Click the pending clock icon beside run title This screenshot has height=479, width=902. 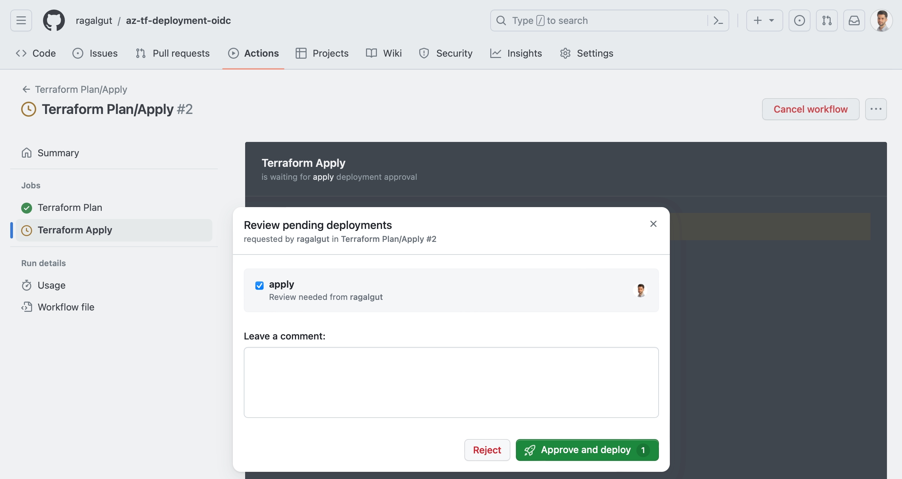29,109
